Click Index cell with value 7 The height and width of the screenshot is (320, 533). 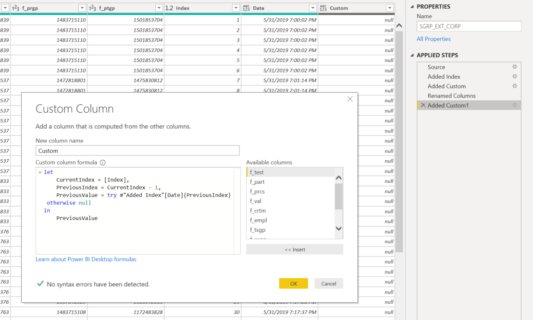click(x=202, y=81)
